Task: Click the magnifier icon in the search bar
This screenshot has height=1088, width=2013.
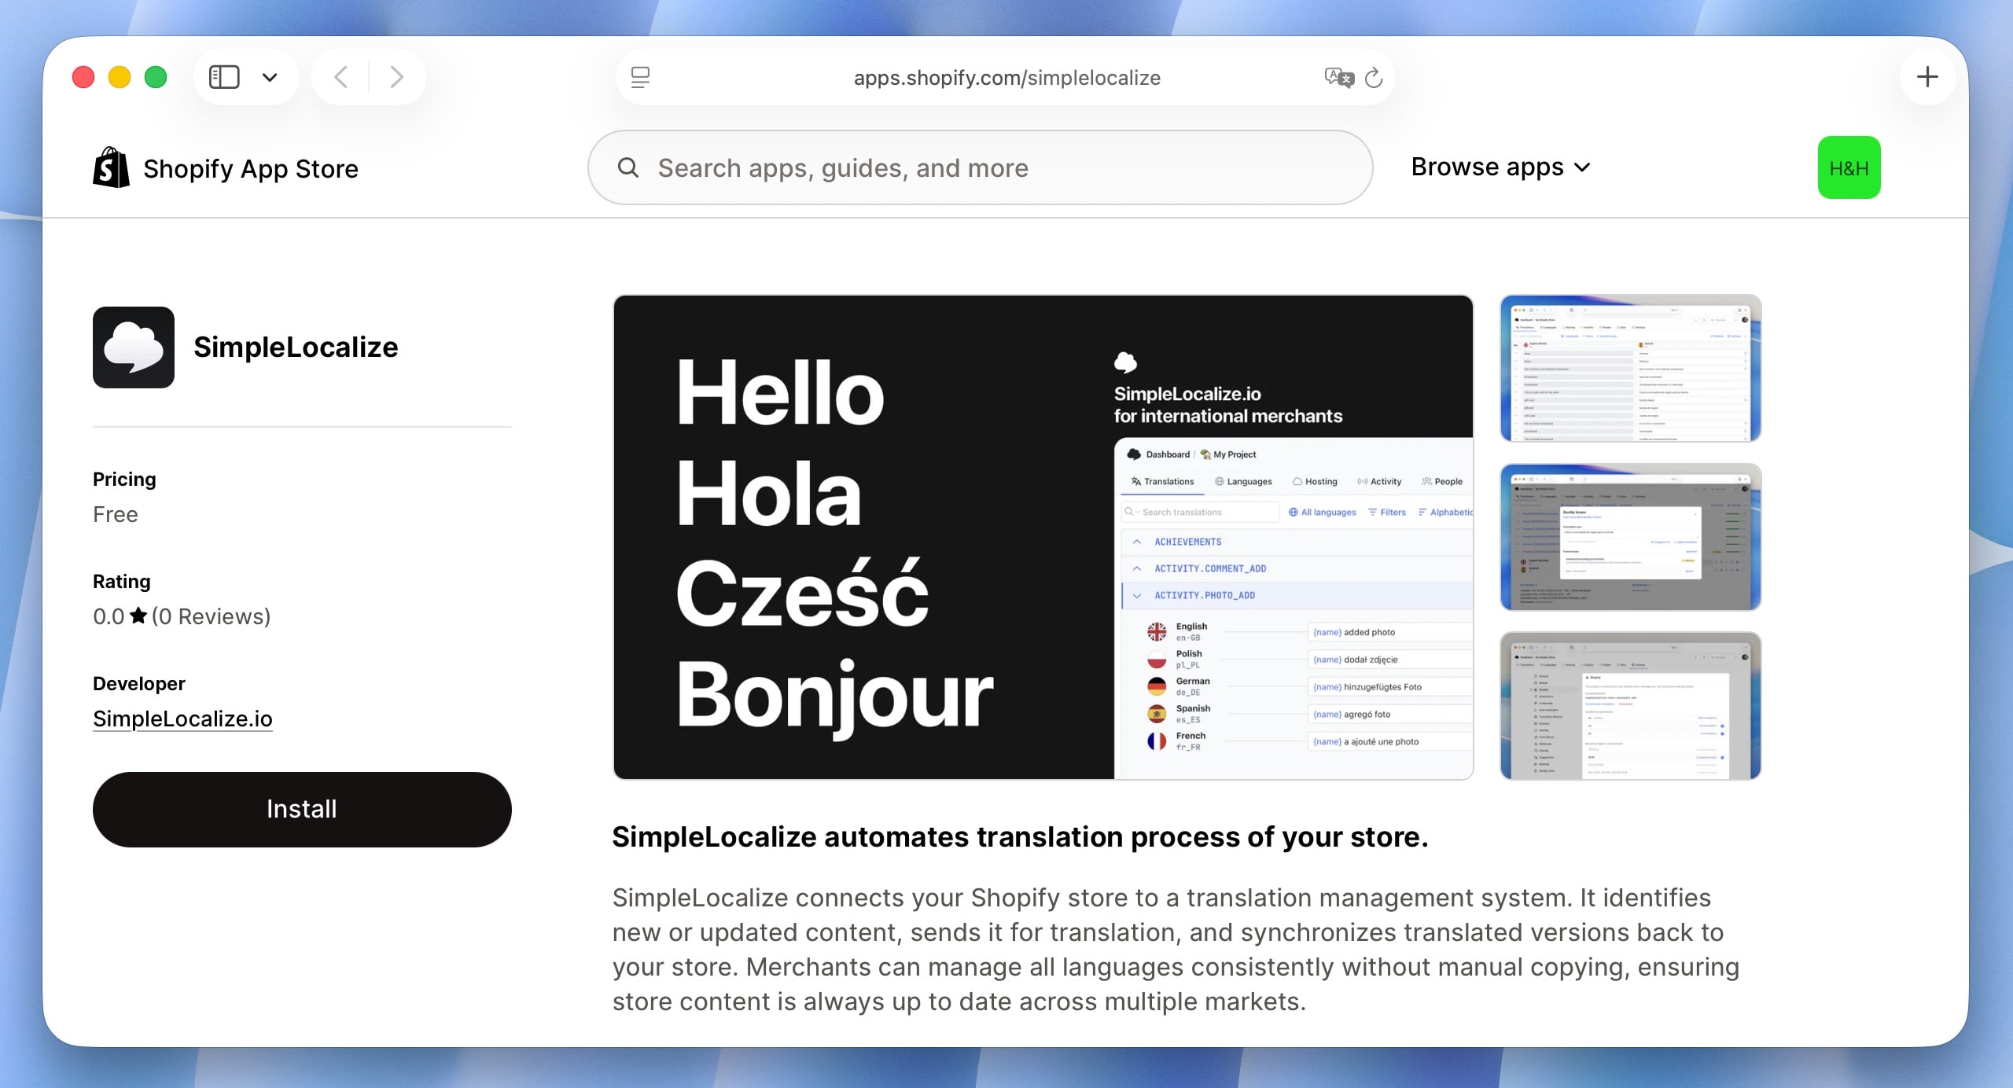Action: (x=628, y=167)
